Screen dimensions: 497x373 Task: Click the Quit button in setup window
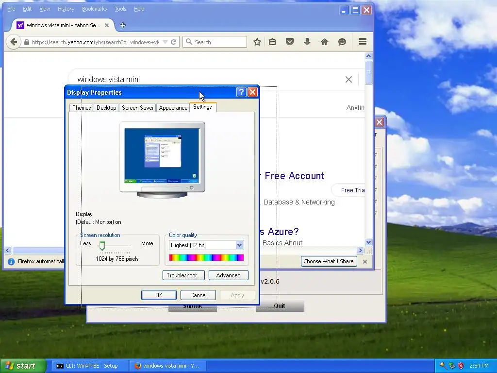click(x=280, y=306)
